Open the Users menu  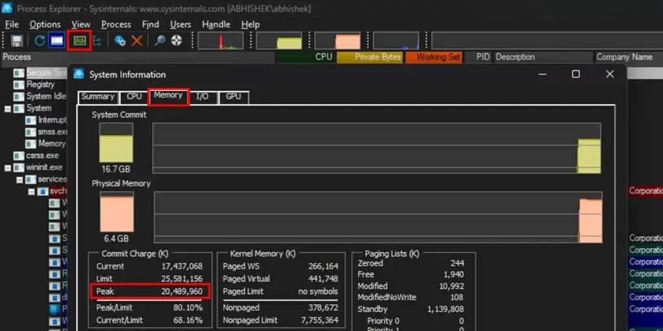pyautogui.click(x=181, y=25)
